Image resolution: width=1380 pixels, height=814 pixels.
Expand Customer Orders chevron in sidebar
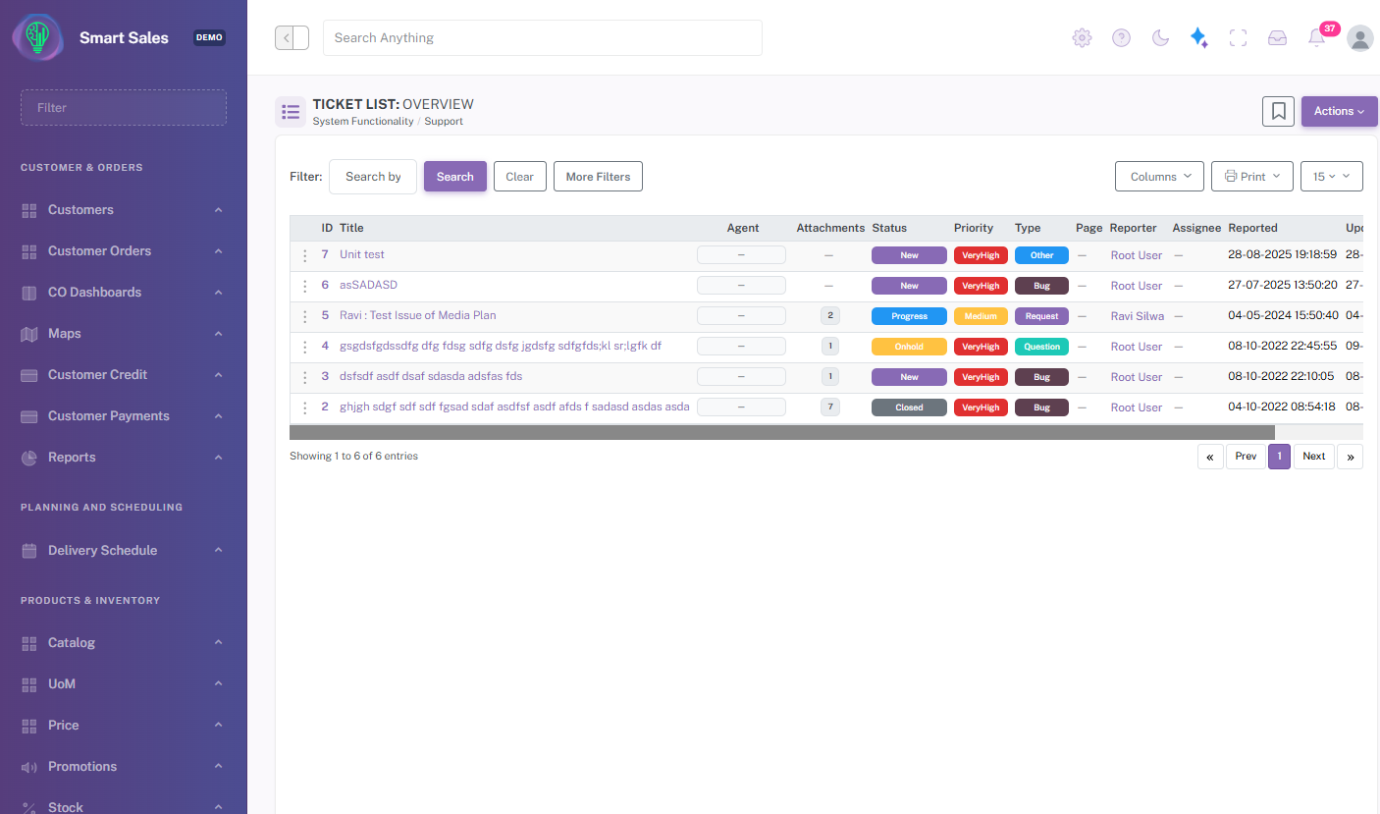[218, 251]
